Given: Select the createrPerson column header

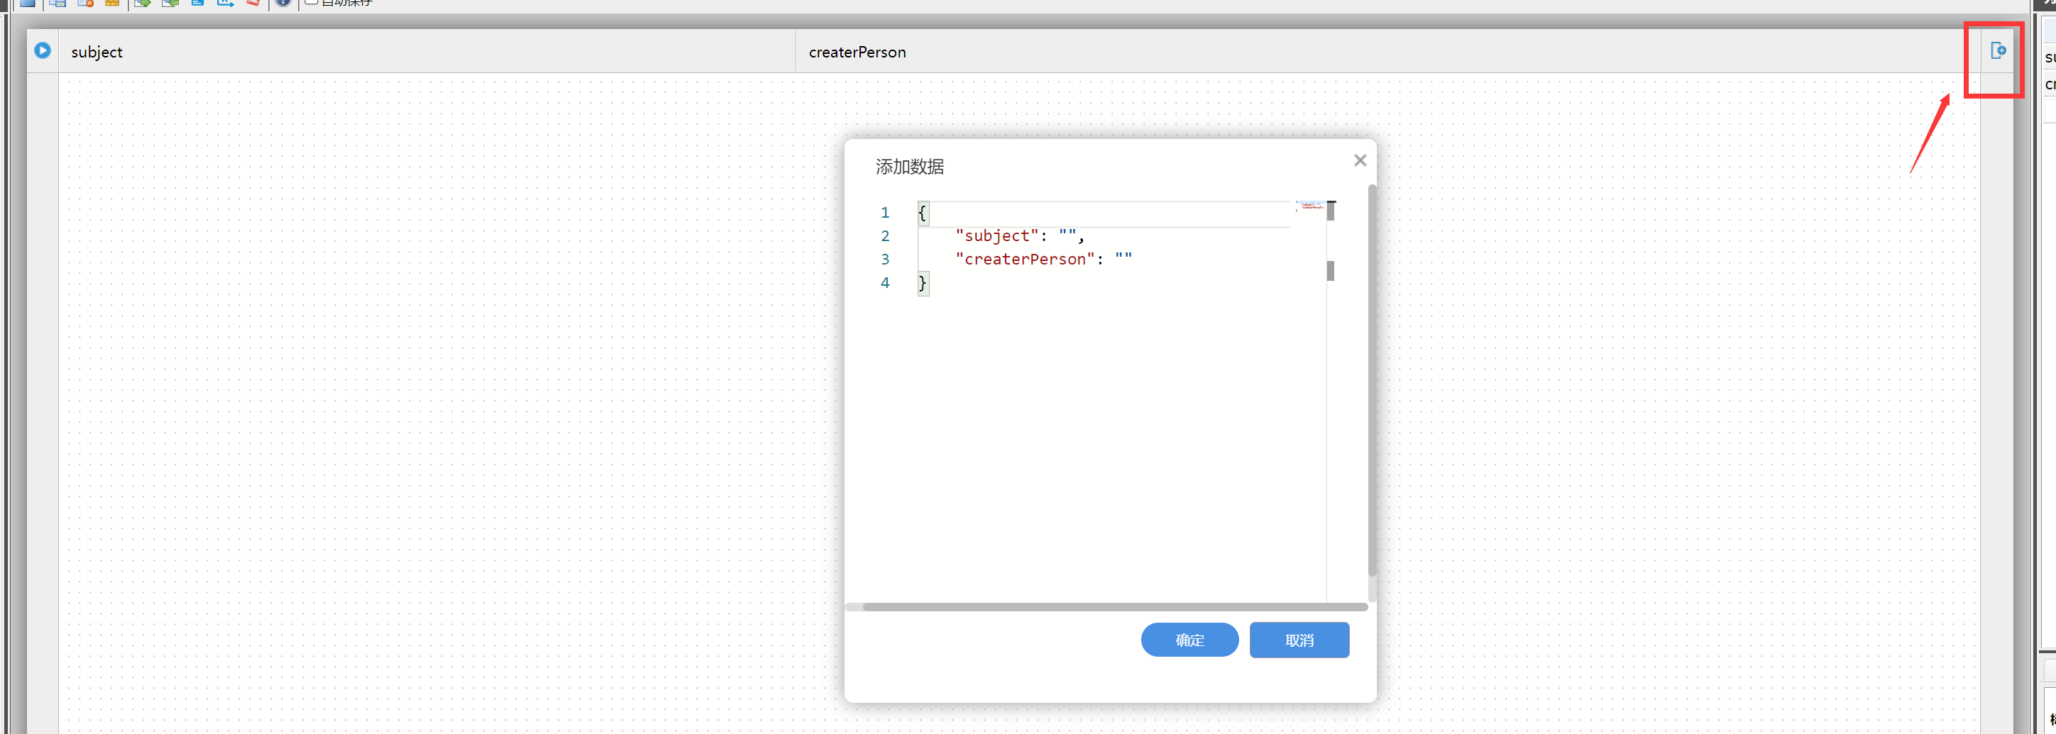Looking at the screenshot, I should (1387, 52).
